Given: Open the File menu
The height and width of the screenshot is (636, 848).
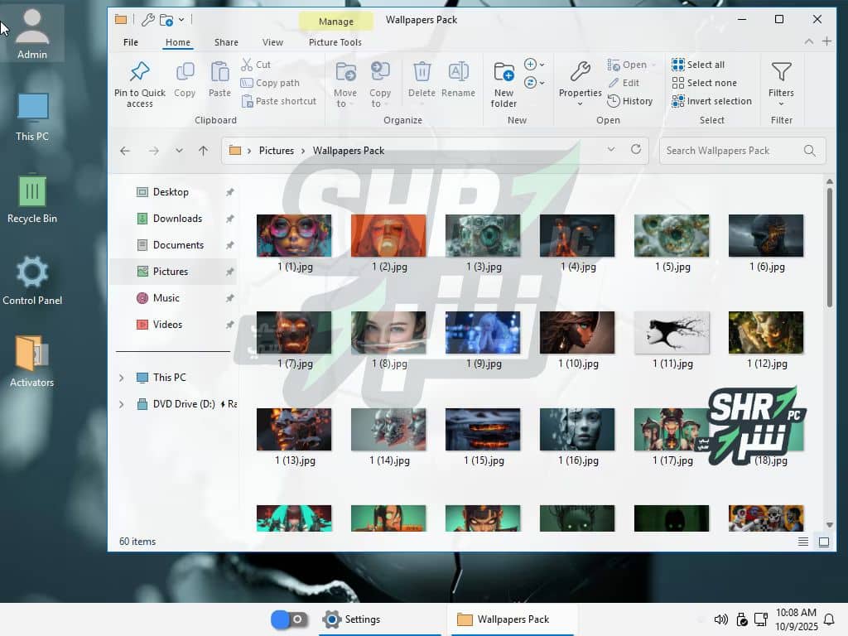Looking at the screenshot, I should pos(131,42).
